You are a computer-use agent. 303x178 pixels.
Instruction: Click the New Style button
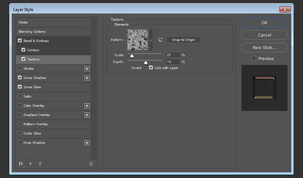[264, 48]
